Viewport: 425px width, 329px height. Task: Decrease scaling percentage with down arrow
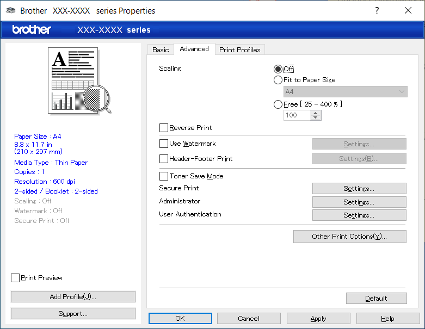click(315, 117)
